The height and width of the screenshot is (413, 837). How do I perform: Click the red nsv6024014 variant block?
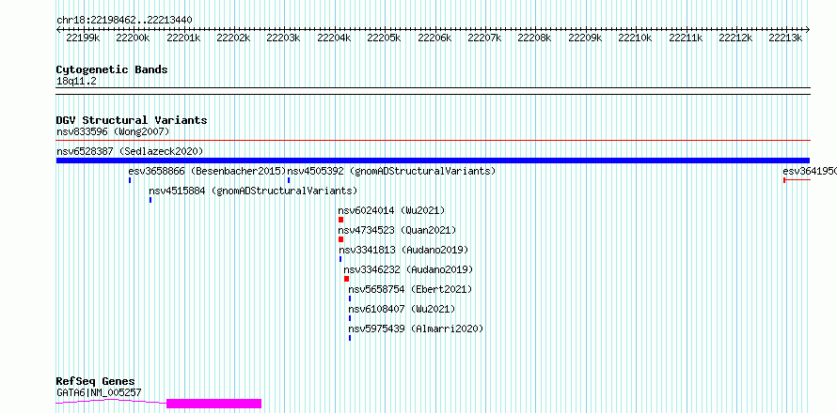[341, 220]
